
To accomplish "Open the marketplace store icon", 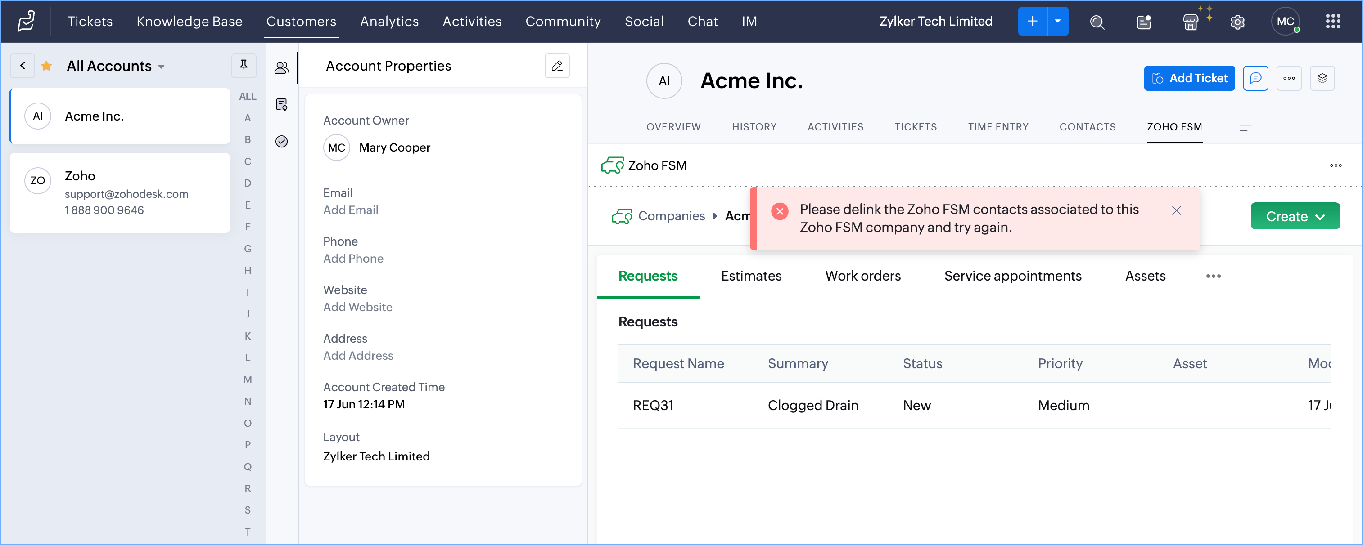I will (x=1190, y=22).
